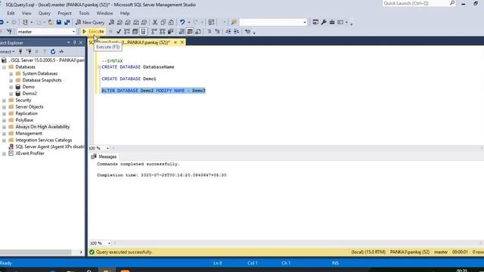
Task: Expand the Demo database node
Action: (x=11, y=88)
